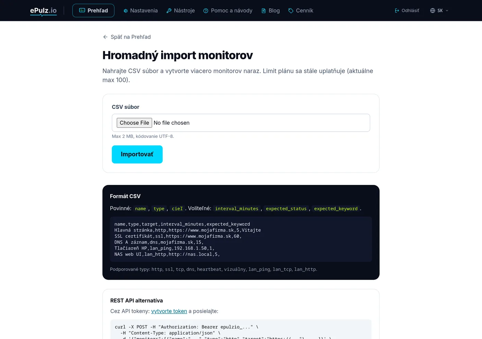Click the Prehľad monitor icon

click(82, 10)
